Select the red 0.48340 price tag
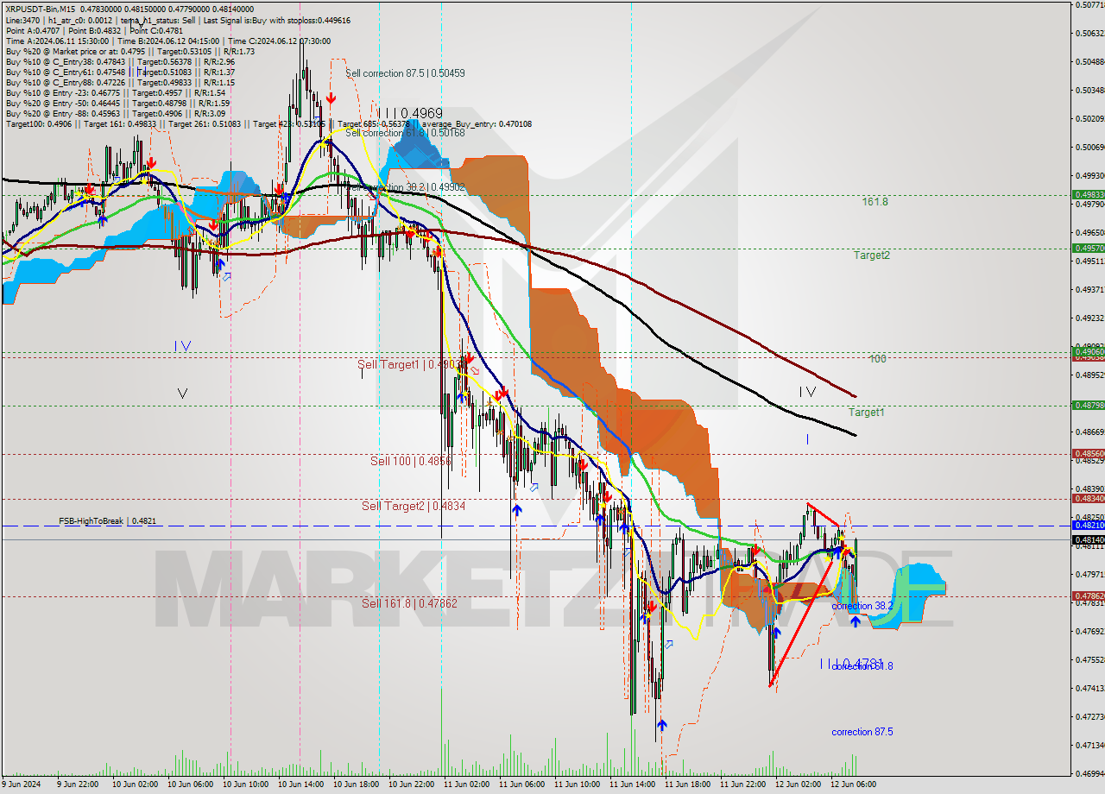Screen dimensions: 1105x794 pyautogui.click(x=1088, y=498)
